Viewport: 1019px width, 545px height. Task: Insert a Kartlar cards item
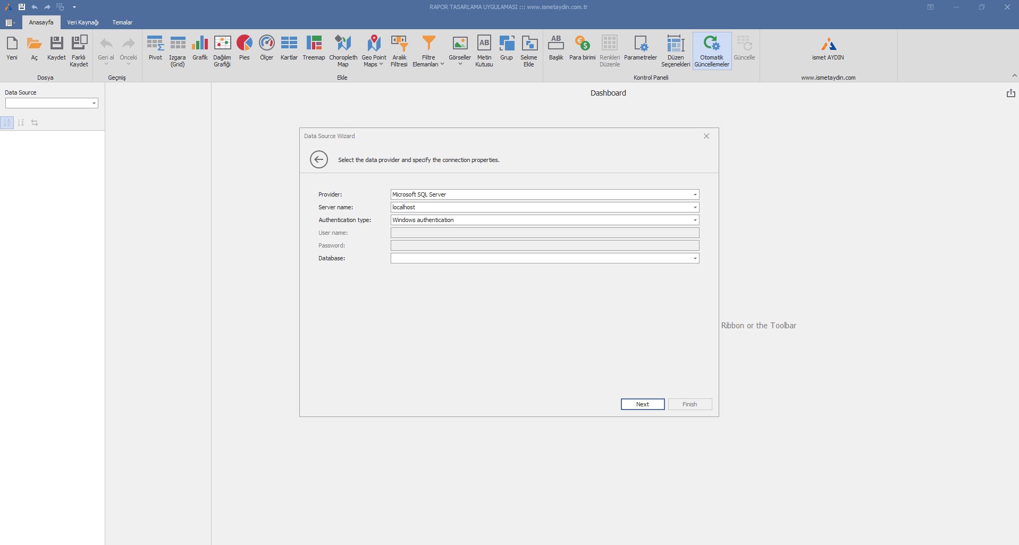[289, 48]
